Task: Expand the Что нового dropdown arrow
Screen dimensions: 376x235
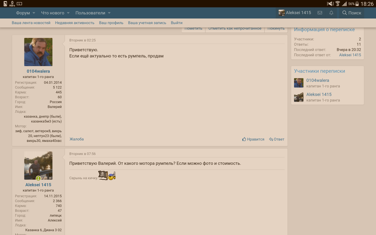Action: (68, 13)
